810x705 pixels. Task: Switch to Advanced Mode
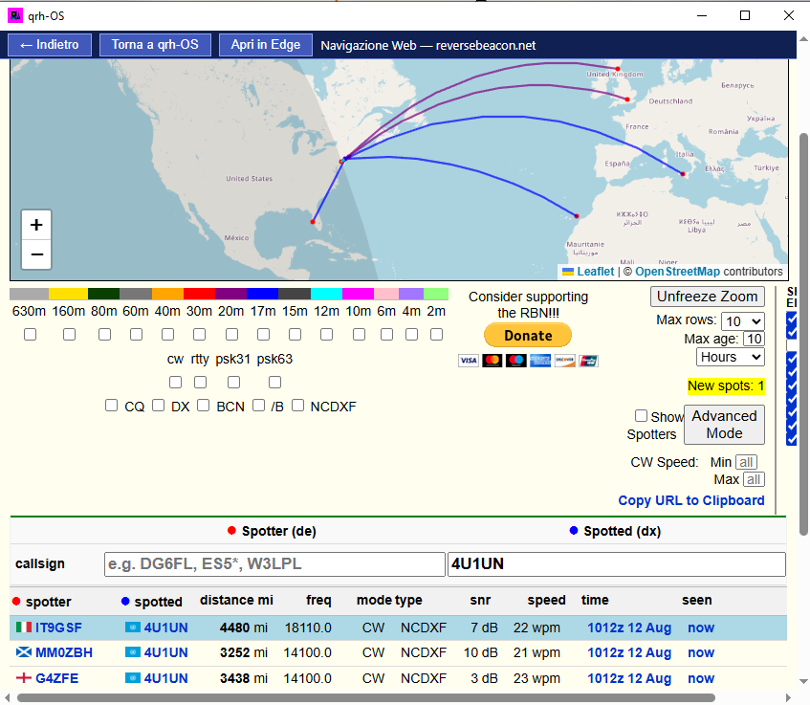(x=724, y=425)
